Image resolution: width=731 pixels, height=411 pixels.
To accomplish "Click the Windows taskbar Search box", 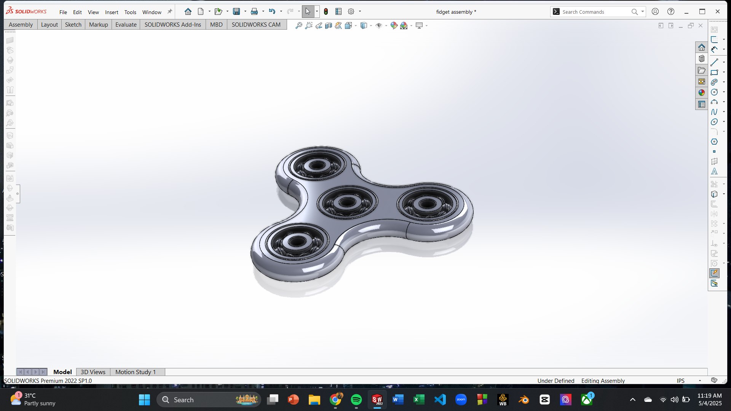I will (209, 400).
